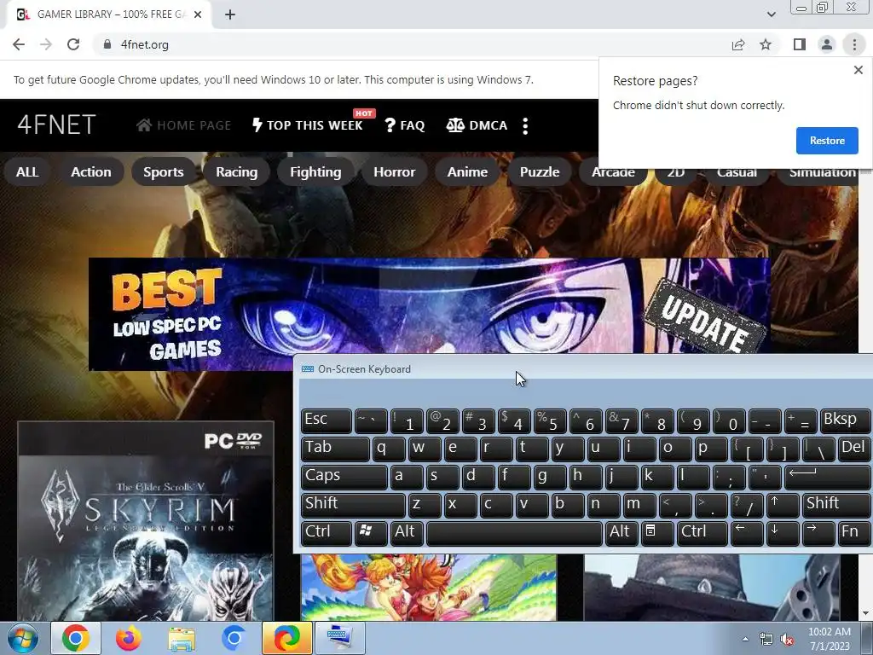Image resolution: width=873 pixels, height=655 pixels.
Task: Go to HOME PAGE in site navigation
Action: [184, 125]
